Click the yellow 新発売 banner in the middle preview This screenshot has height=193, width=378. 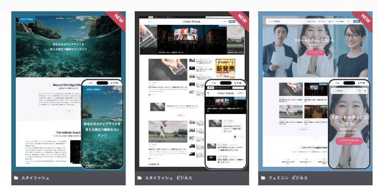[x=225, y=69]
